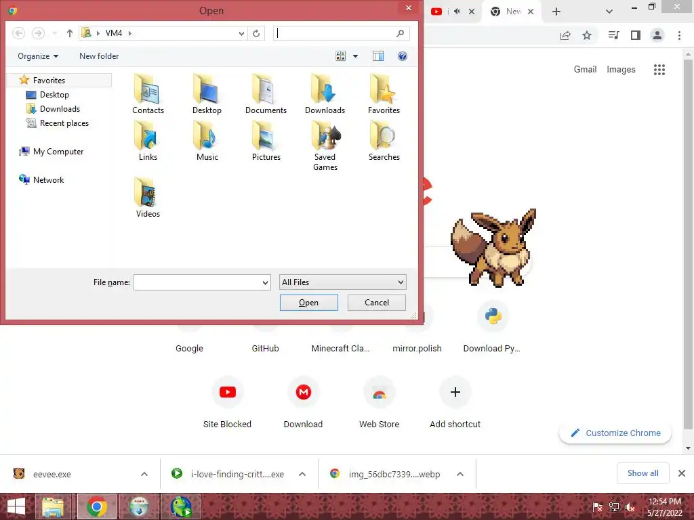Open the Links folder

148,141
